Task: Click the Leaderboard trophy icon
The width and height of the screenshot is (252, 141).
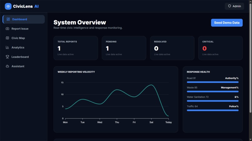Action: coord(8,57)
